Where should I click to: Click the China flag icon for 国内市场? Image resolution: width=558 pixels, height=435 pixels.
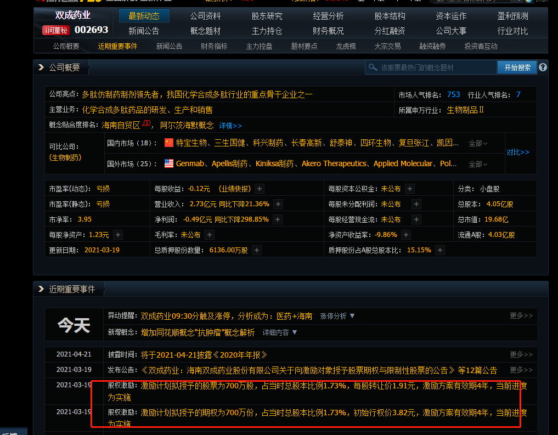tap(169, 143)
